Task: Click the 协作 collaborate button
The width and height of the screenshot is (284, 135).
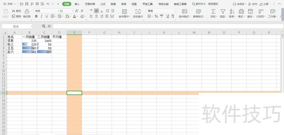Action: pyautogui.click(x=253, y=4)
